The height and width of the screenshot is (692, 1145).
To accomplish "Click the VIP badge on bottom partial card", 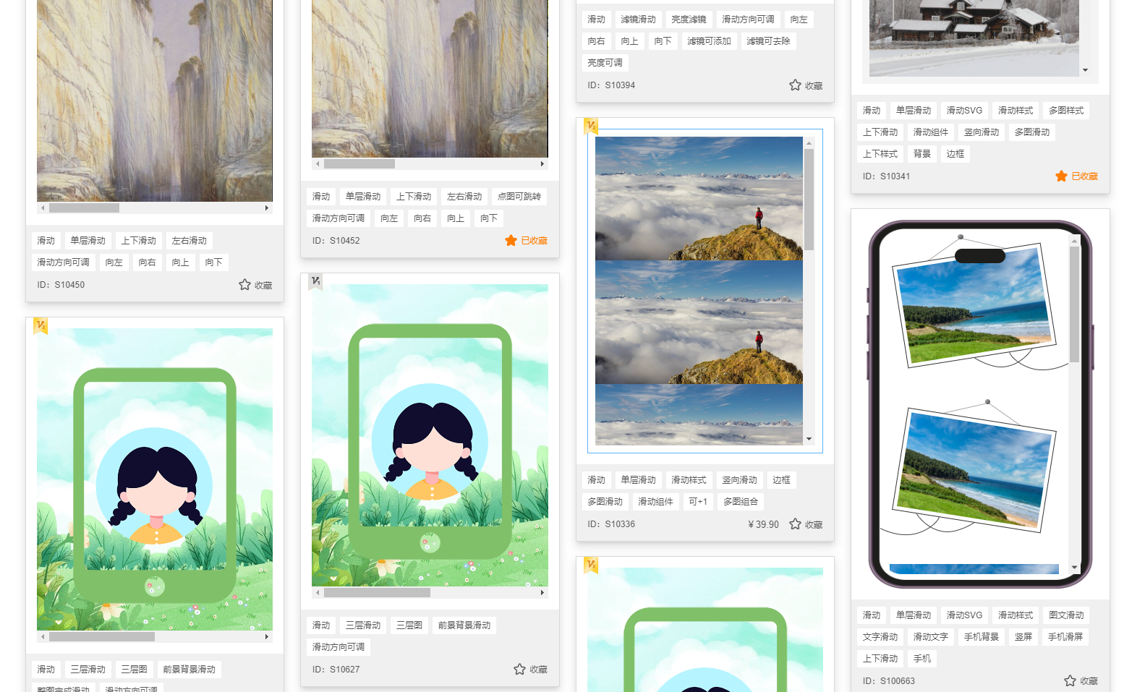I will [591, 564].
